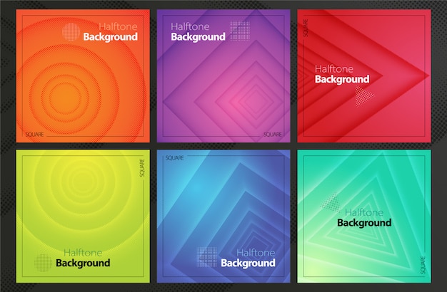This screenshot has height=292, width=447.
Task: Click the dotted halftone triangle on green card
Action: point(331,202)
